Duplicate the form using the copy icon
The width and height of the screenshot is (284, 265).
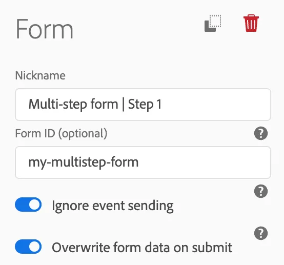click(213, 24)
